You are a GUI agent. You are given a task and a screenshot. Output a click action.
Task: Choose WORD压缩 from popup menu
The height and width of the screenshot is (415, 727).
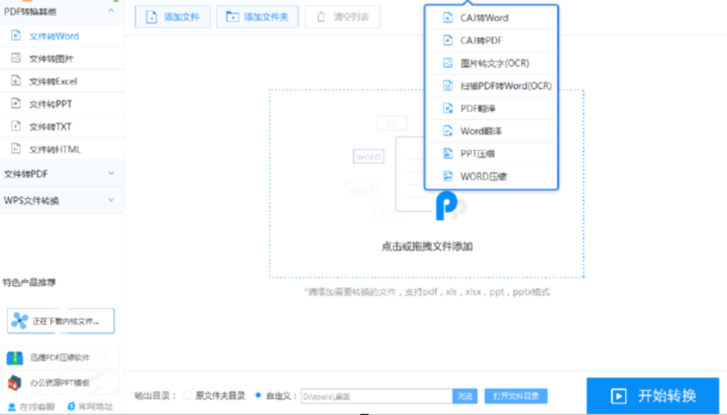tap(491, 177)
